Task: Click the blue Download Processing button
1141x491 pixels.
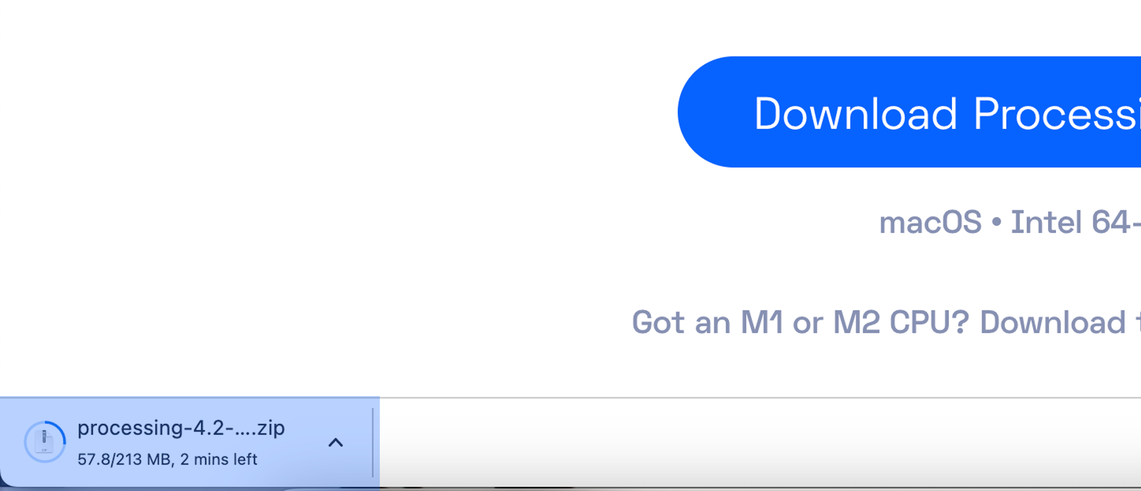Action: 909,112
